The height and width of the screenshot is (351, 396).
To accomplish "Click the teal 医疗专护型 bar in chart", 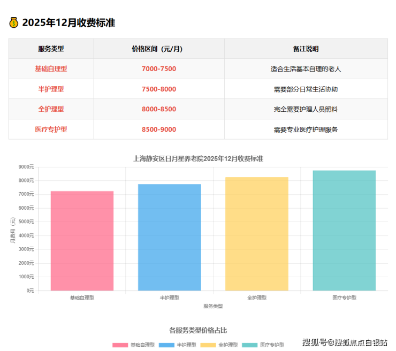I will pos(344,231).
